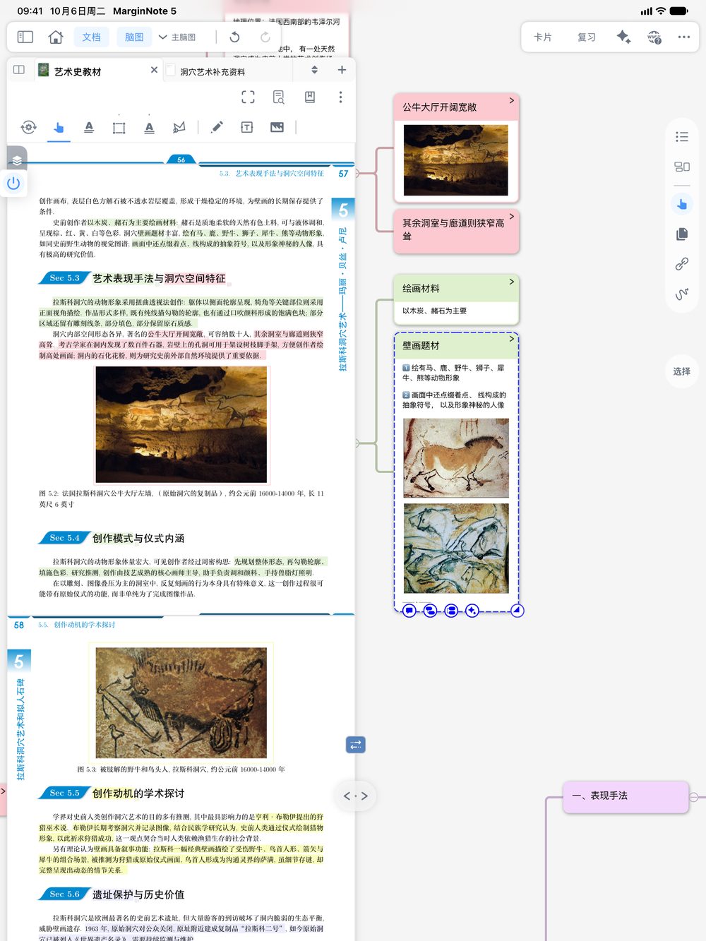706x941 pixels.
Task: Search within the document
Action: pyautogui.click(x=279, y=97)
